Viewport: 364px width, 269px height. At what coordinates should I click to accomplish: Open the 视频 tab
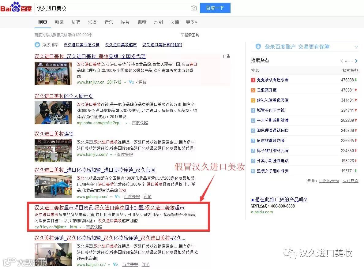[x=142, y=22]
